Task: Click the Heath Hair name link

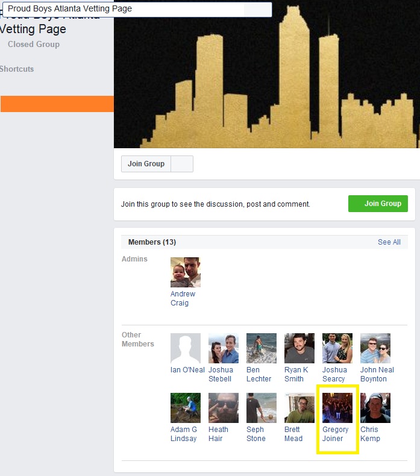Action: [218, 434]
